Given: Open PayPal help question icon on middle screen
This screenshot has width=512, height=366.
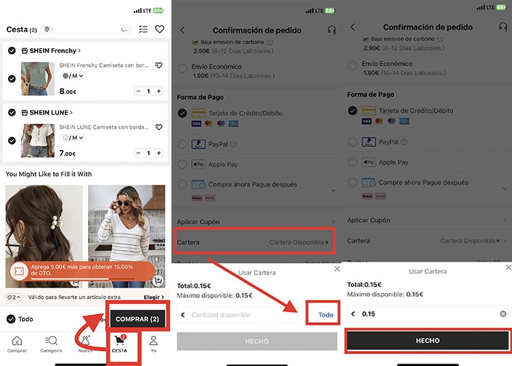Looking at the screenshot, I should (x=233, y=144).
